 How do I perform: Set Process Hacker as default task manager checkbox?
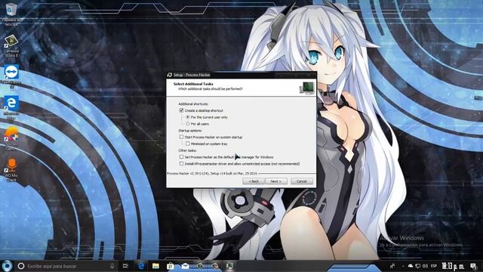click(181, 157)
